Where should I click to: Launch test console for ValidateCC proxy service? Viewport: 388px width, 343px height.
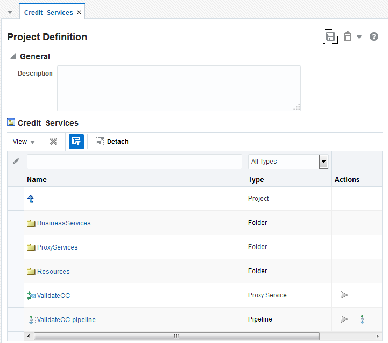[x=344, y=295]
